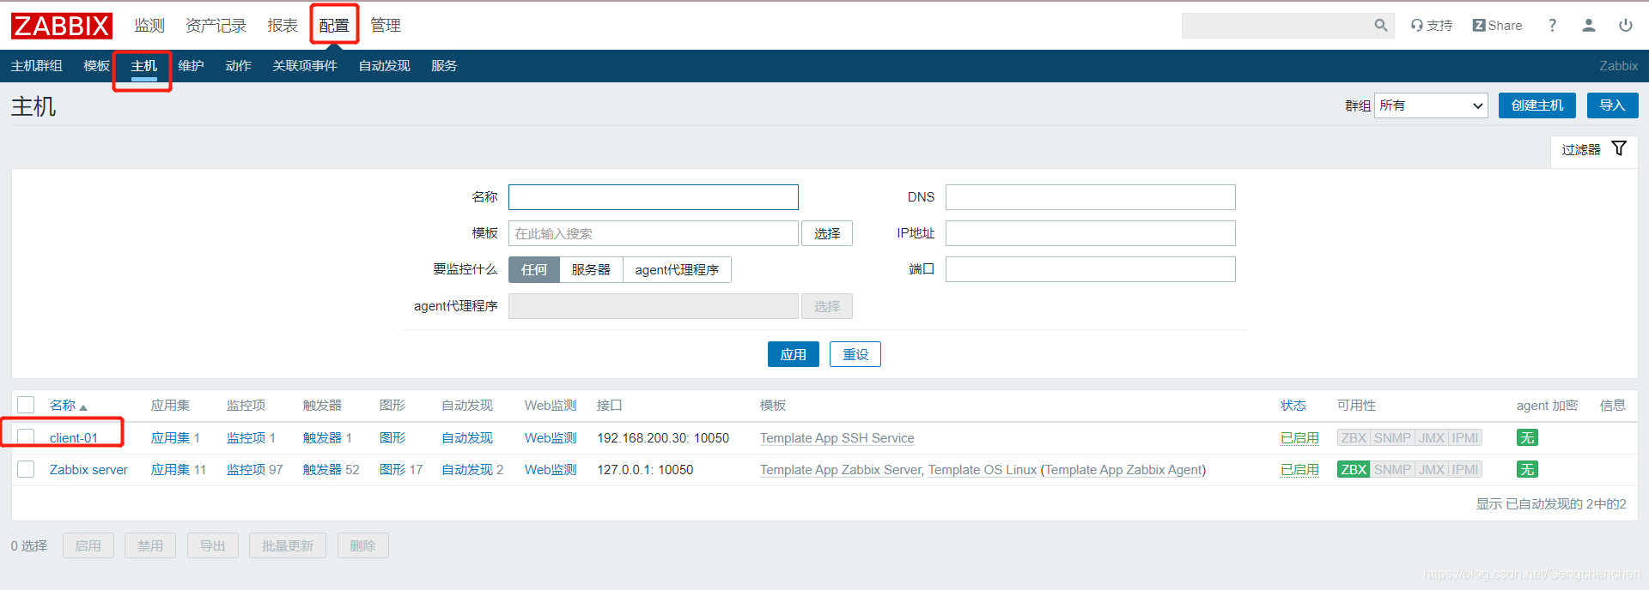Image resolution: width=1649 pixels, height=590 pixels.
Task: Tick the Zabbix server row checkbox
Action: (x=26, y=469)
